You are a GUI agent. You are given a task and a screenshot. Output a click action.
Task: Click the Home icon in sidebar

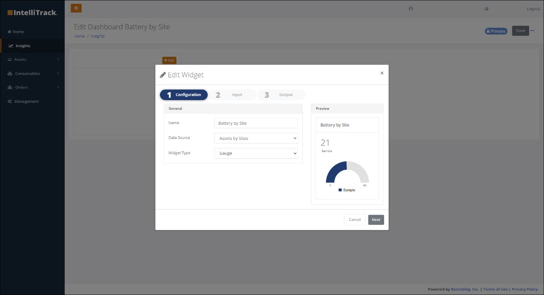[9, 32]
